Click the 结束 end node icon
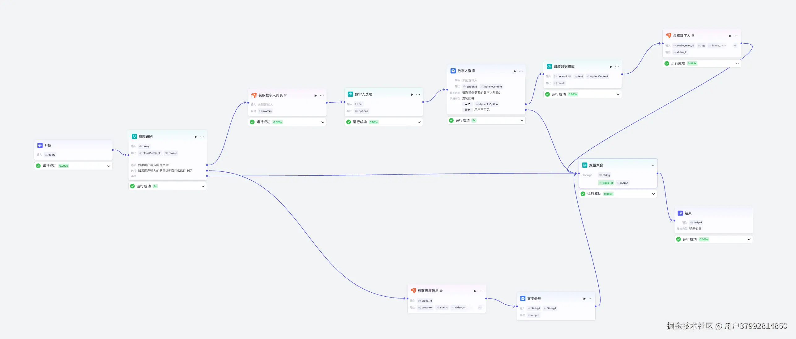The width and height of the screenshot is (796, 339). point(680,213)
